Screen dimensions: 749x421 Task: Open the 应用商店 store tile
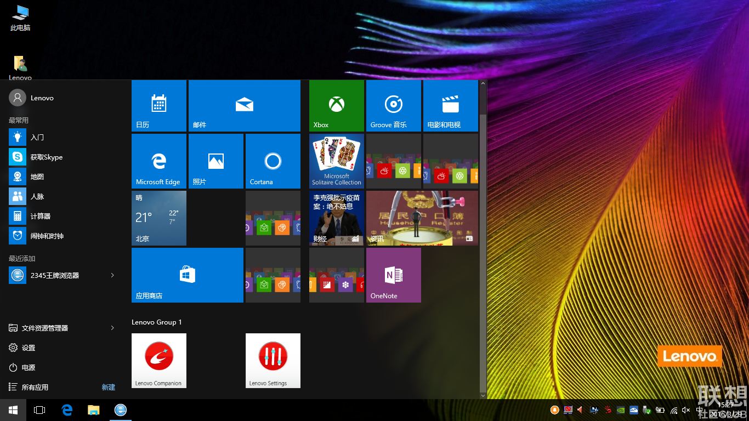pos(188,275)
